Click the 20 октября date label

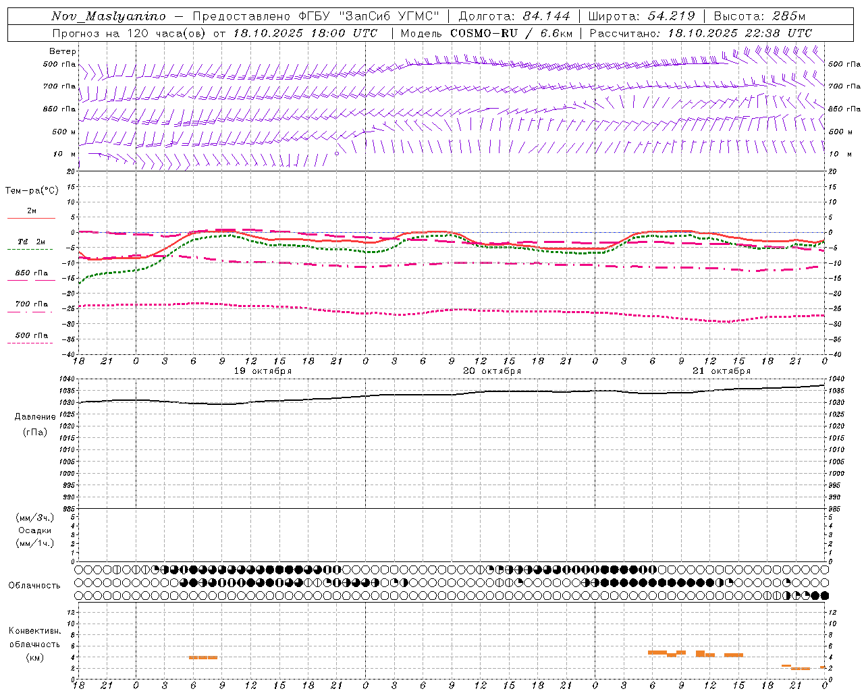492,371
